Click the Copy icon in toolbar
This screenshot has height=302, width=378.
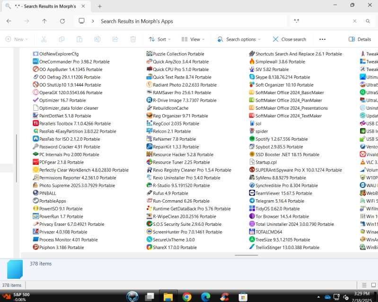pyautogui.click(x=62, y=39)
